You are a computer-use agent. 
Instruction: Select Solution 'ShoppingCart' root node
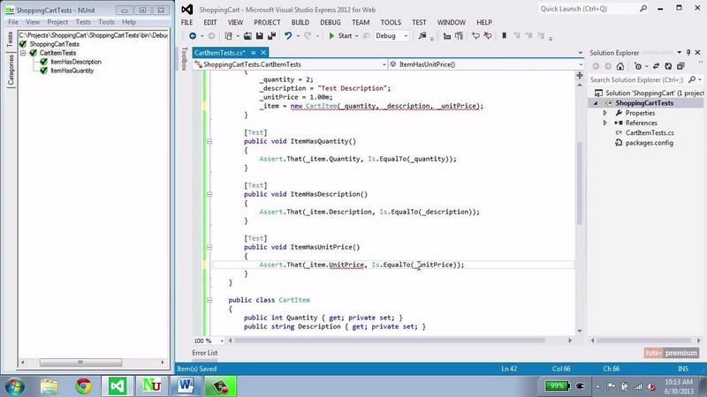(x=649, y=94)
